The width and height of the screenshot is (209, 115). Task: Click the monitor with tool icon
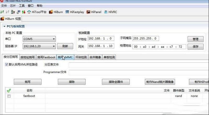point(18,12)
